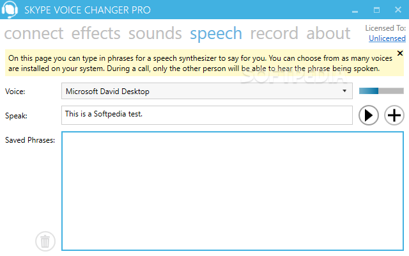Adjust the voice volume slider
This screenshot has height=256, width=409.
coord(382,91)
